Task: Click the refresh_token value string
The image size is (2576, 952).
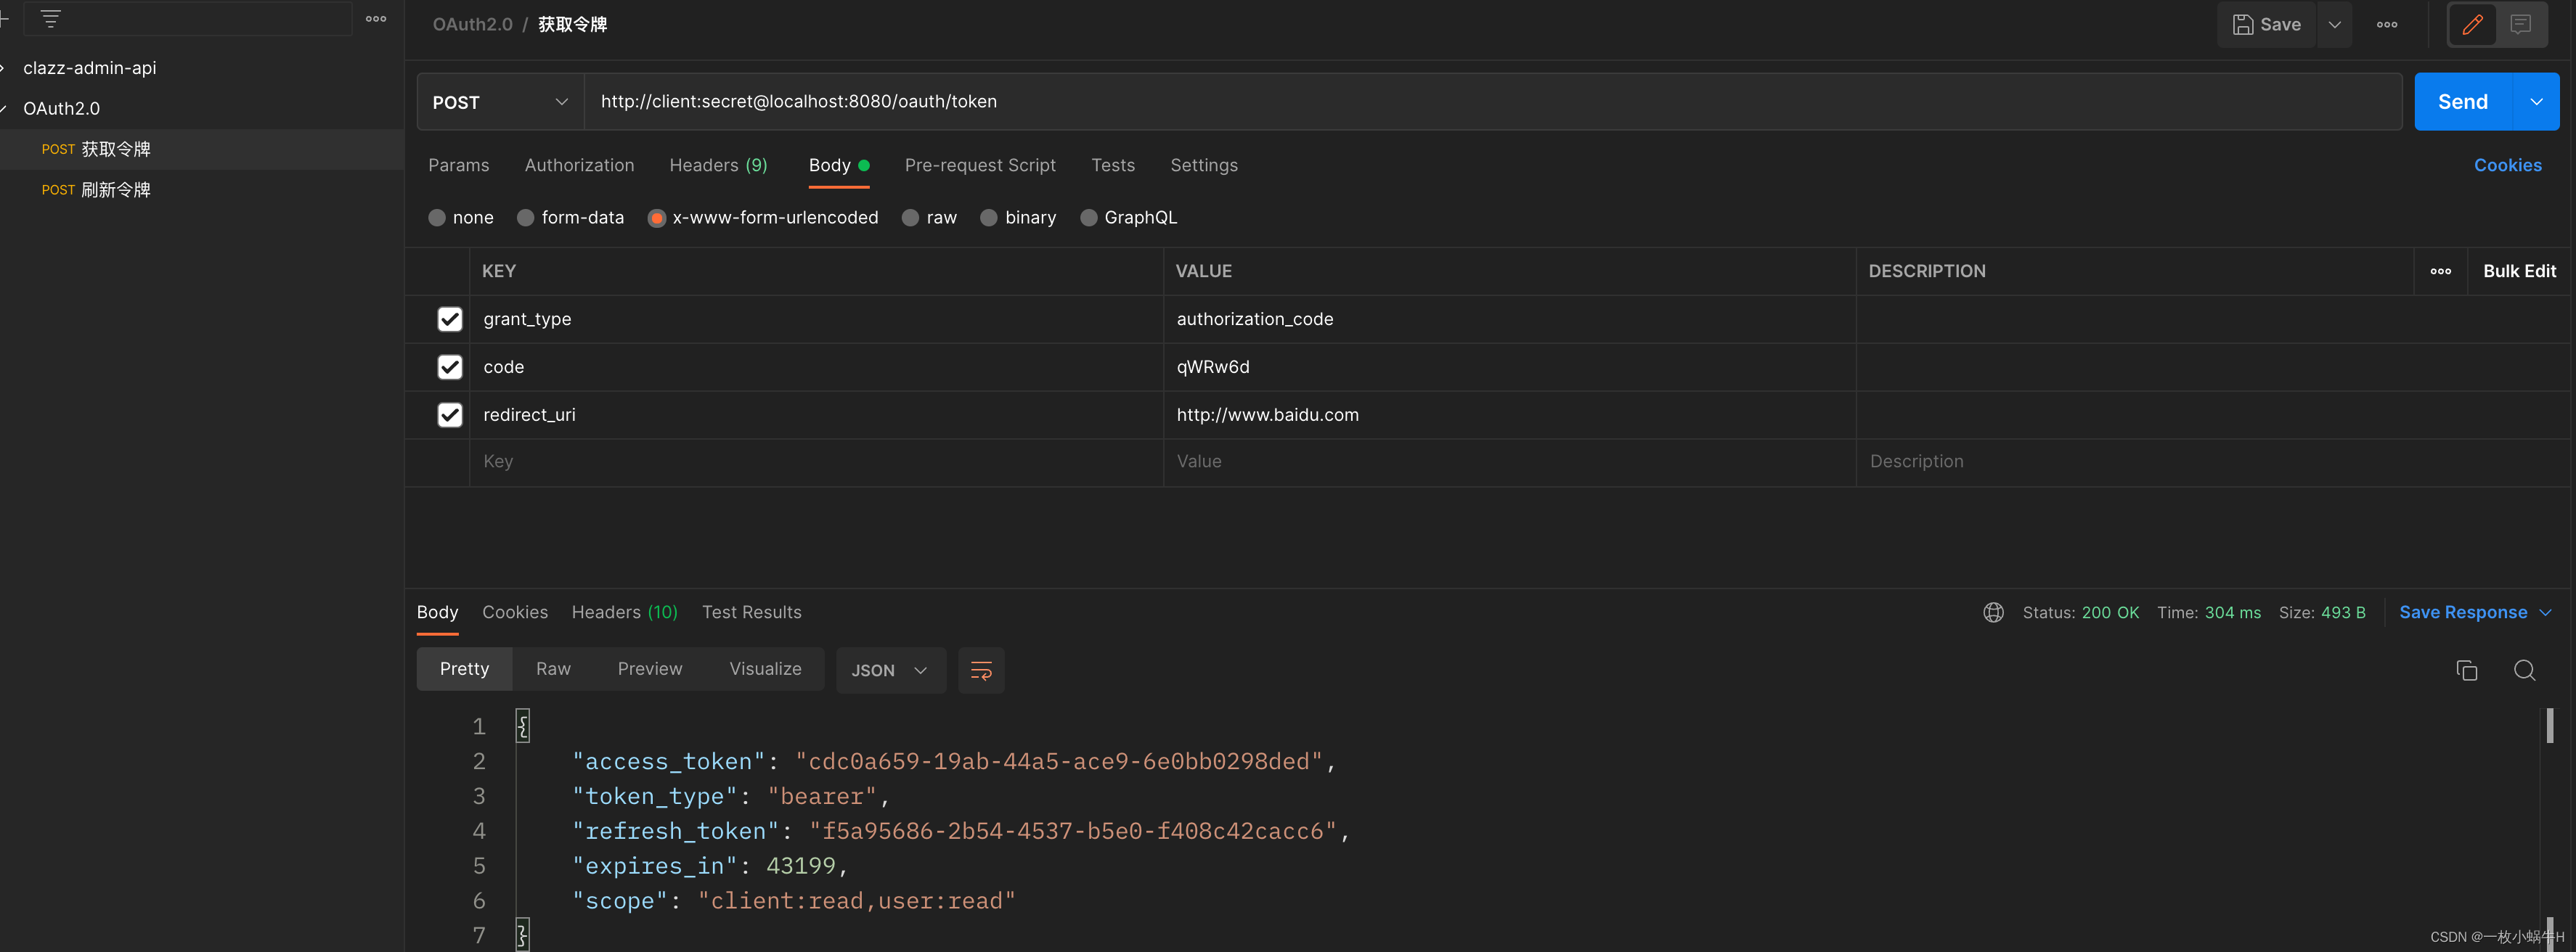Action: 1073,831
